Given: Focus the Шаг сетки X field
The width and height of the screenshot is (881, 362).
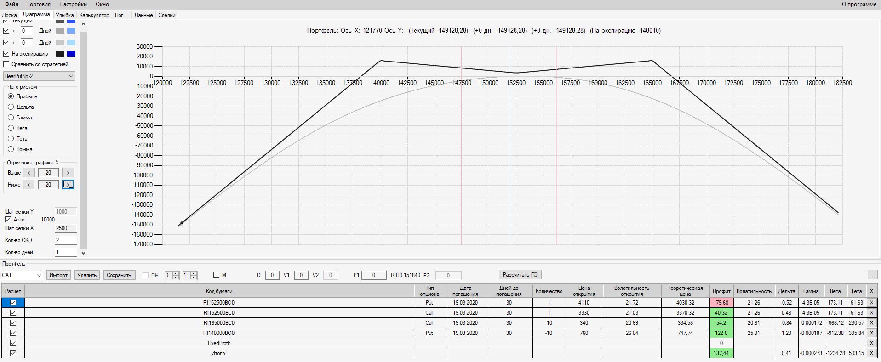Looking at the screenshot, I should tap(66, 228).
